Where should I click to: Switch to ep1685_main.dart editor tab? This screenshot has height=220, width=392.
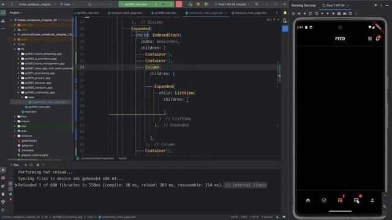pyautogui.click(x=88, y=13)
